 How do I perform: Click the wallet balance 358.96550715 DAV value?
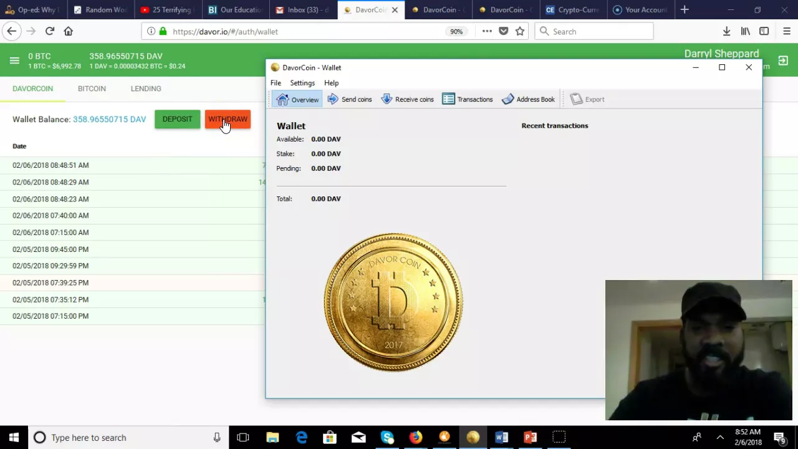pyautogui.click(x=109, y=119)
